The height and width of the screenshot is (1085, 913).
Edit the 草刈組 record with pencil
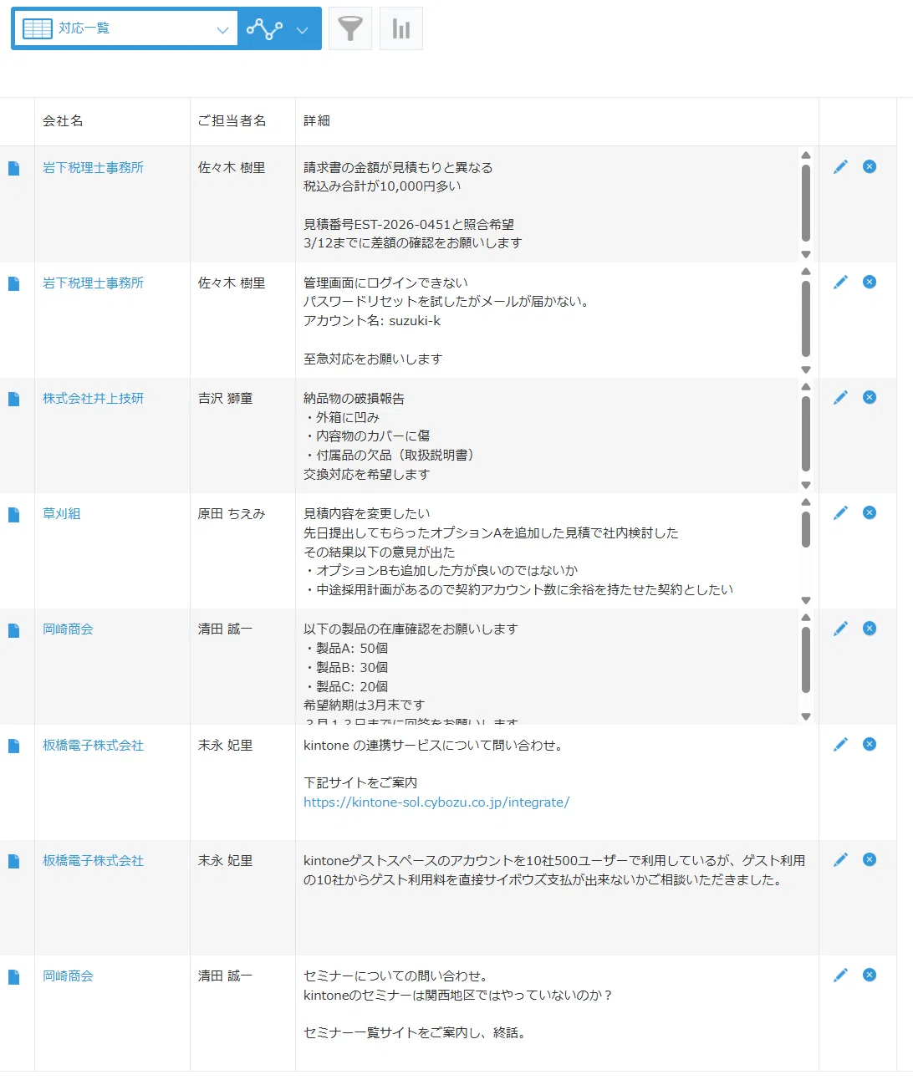[840, 512]
